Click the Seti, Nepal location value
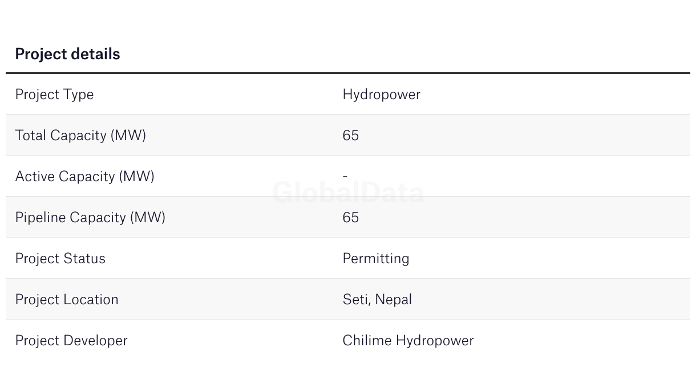The image size is (696, 384). 377,300
